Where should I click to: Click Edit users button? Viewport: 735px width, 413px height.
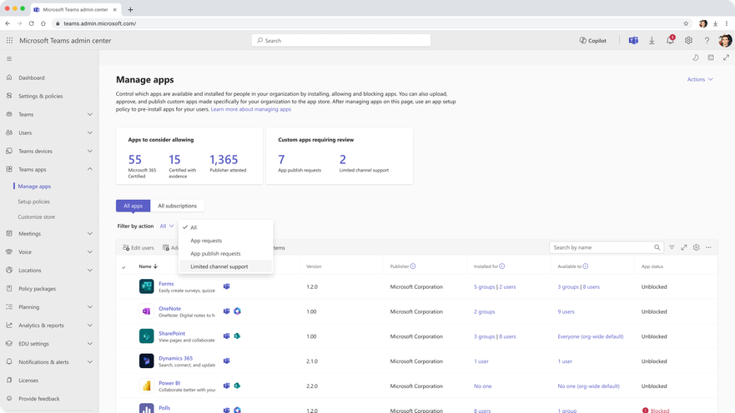tap(138, 248)
